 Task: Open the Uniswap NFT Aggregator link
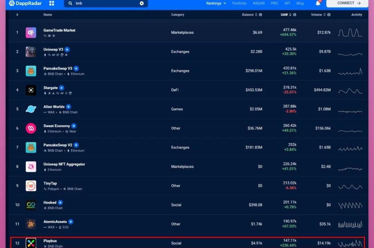(x=64, y=164)
